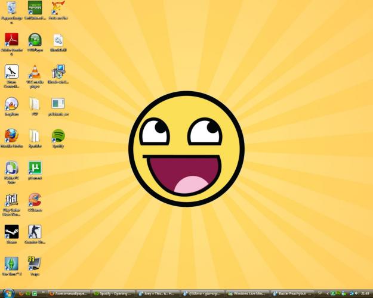Open Steam desktop shortcut
373x298 pixels.
coord(11,231)
